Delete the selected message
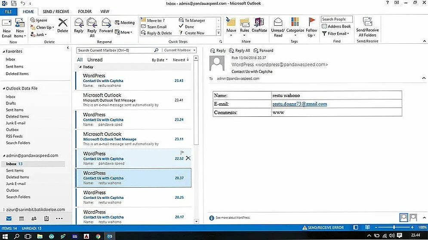Viewport: 428px width, 240px height. coord(62,26)
